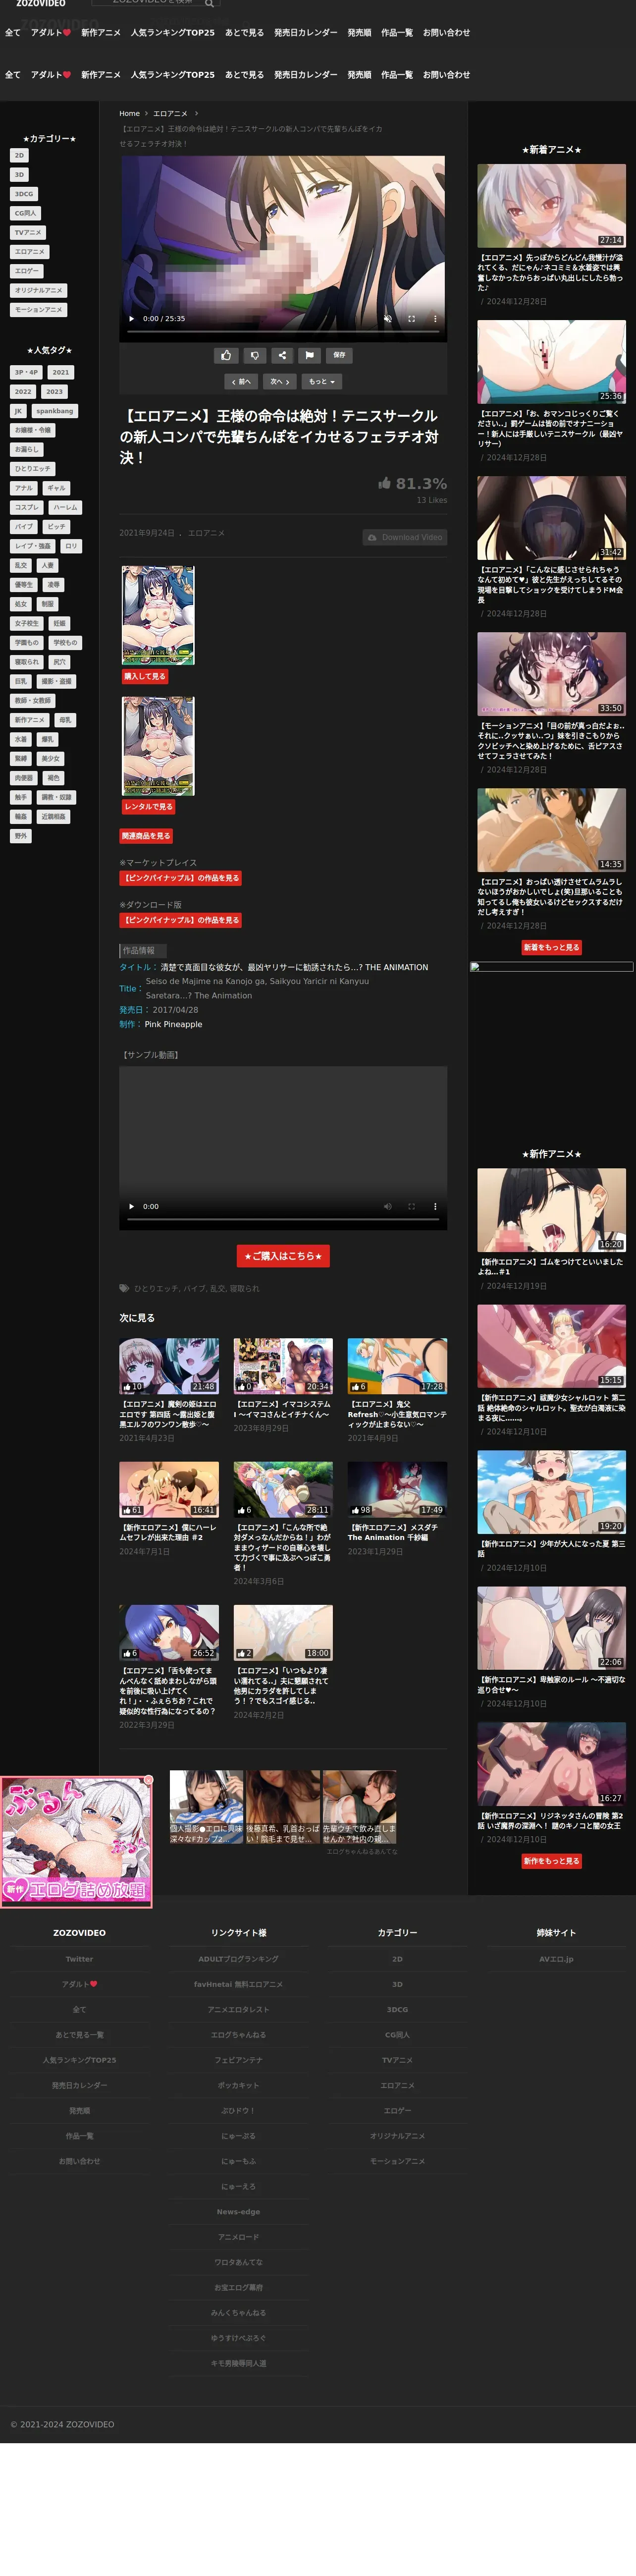This screenshot has width=636, height=2576.
Task: Open the アニメロード footer link
Action: click(x=238, y=2237)
